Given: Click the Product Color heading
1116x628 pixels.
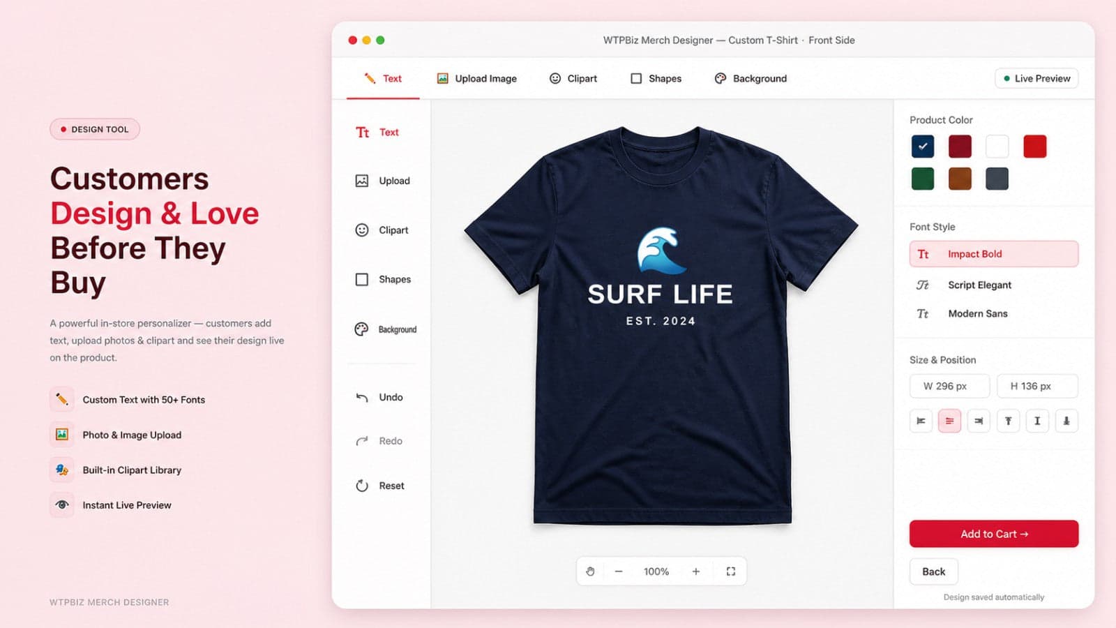Looking at the screenshot, I should [x=941, y=120].
